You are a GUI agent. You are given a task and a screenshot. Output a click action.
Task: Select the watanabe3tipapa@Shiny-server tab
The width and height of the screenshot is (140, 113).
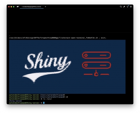pyautogui.click(x=32, y=7)
